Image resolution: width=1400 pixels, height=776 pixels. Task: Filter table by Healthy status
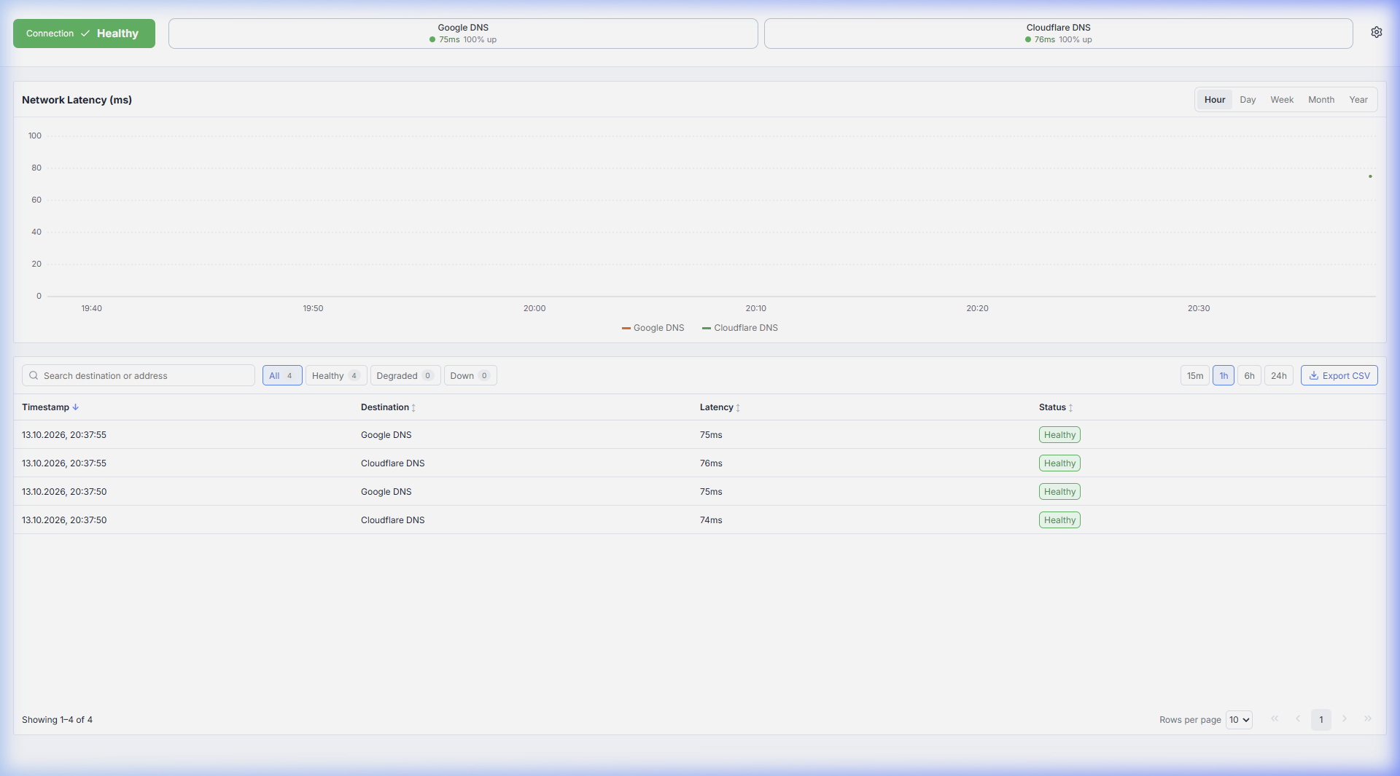pos(336,376)
